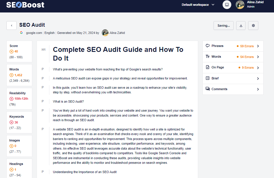Click the P marker beside "What is an SEO Audit?"

[x=43, y=101]
